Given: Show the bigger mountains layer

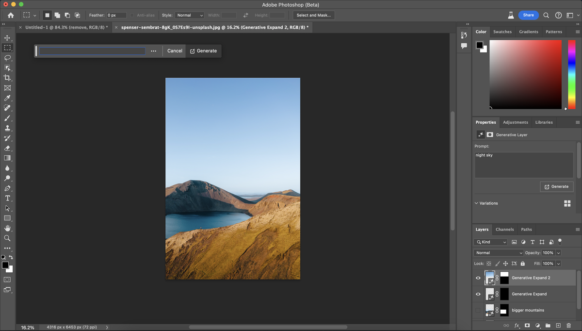Looking at the screenshot, I should [x=478, y=310].
